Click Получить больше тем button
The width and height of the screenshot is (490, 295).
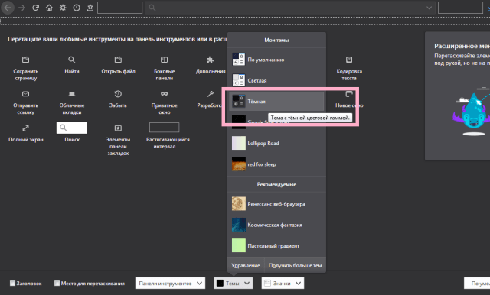[x=295, y=265]
